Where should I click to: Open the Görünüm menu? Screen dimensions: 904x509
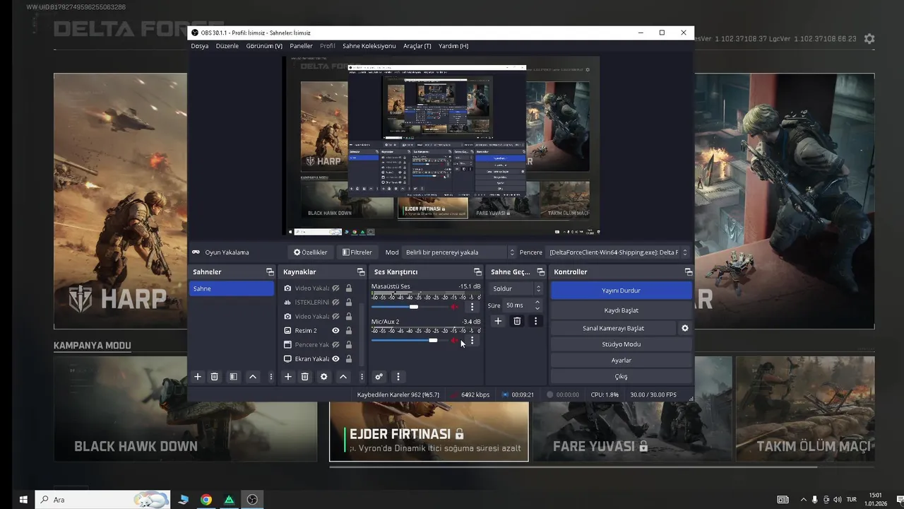264,46
